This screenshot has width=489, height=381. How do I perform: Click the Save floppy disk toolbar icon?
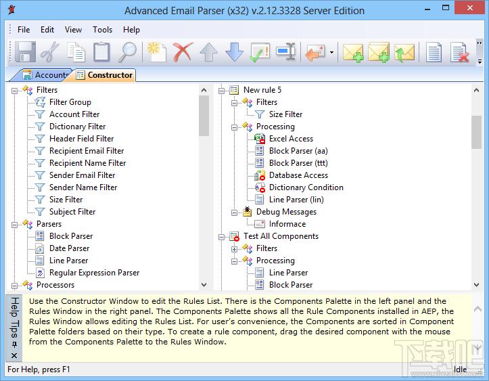coord(25,51)
